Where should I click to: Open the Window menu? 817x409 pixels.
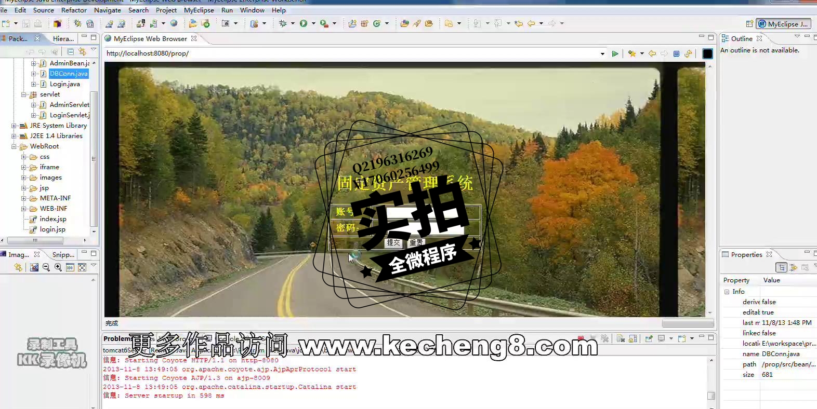pos(252,10)
